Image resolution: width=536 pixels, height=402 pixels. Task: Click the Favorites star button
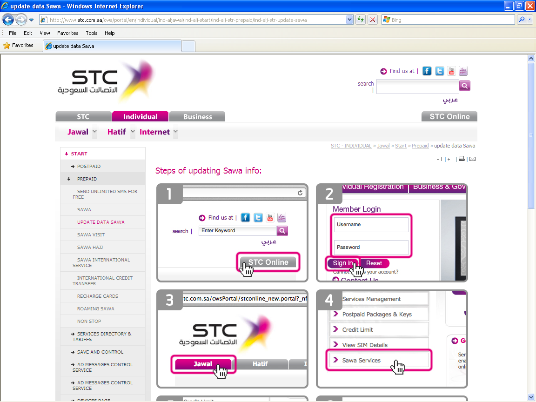(x=19, y=45)
